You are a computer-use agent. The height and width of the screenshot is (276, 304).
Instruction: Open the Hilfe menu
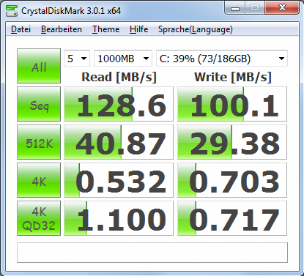click(x=138, y=29)
